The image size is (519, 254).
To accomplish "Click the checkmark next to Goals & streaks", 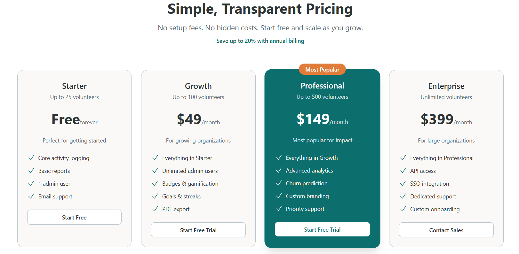I will tap(155, 196).
